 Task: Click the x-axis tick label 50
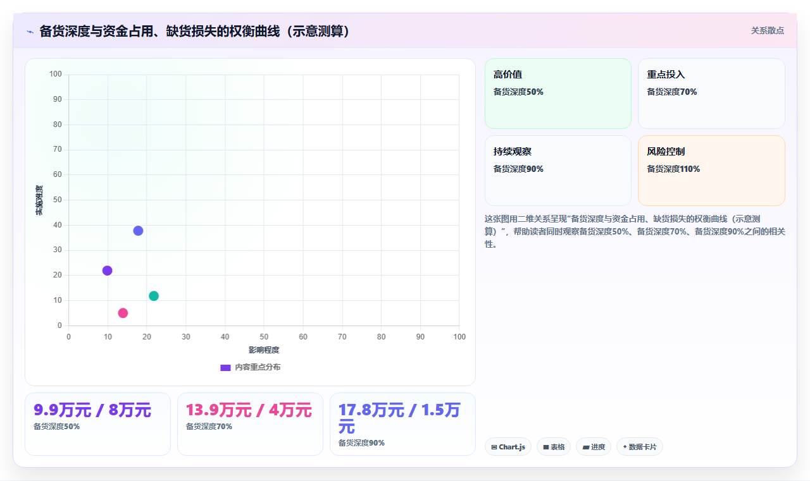(x=264, y=337)
